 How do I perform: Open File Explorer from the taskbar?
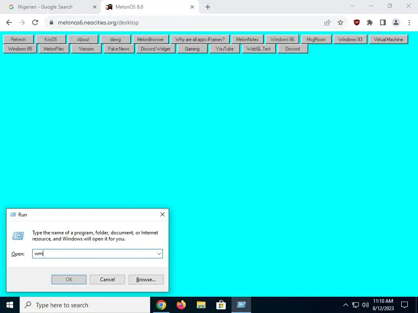201,305
